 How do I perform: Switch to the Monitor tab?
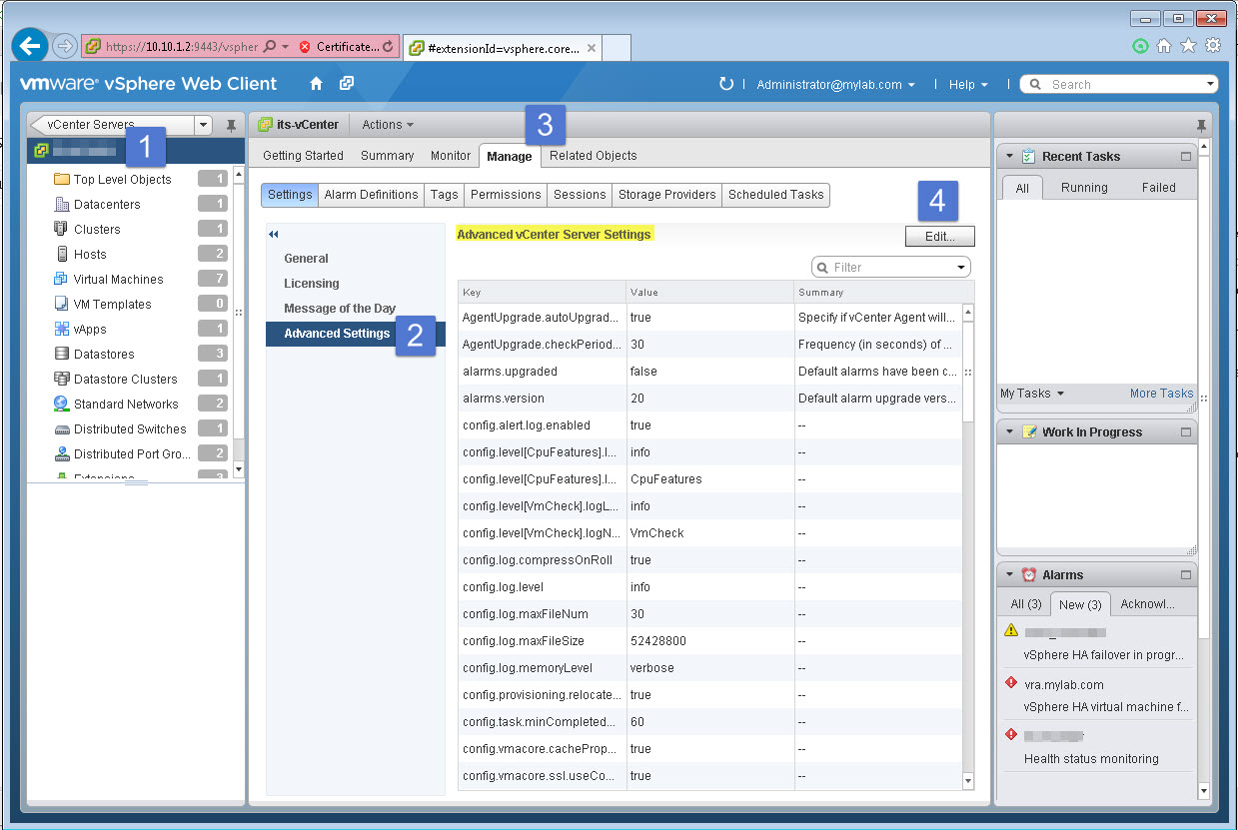[x=450, y=156]
